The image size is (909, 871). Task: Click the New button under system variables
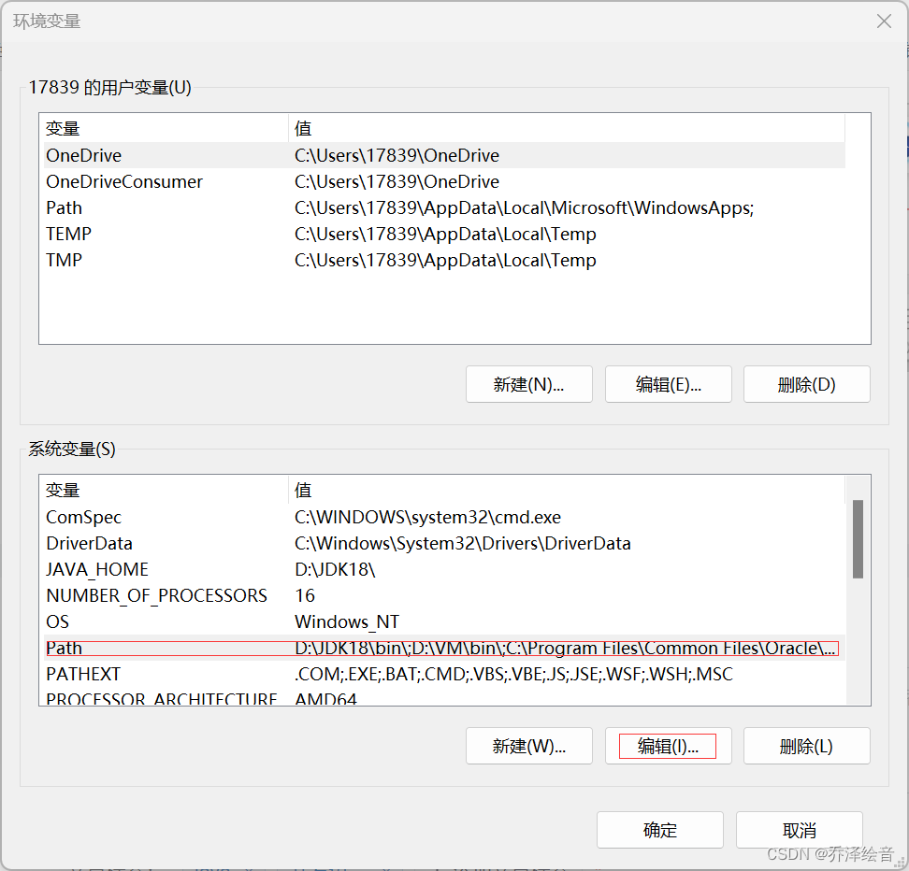click(528, 745)
